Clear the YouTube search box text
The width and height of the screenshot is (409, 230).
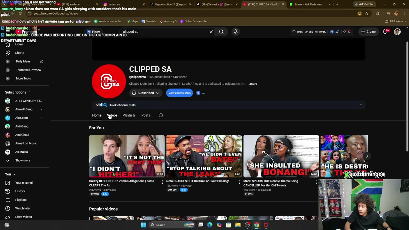pos(211,32)
